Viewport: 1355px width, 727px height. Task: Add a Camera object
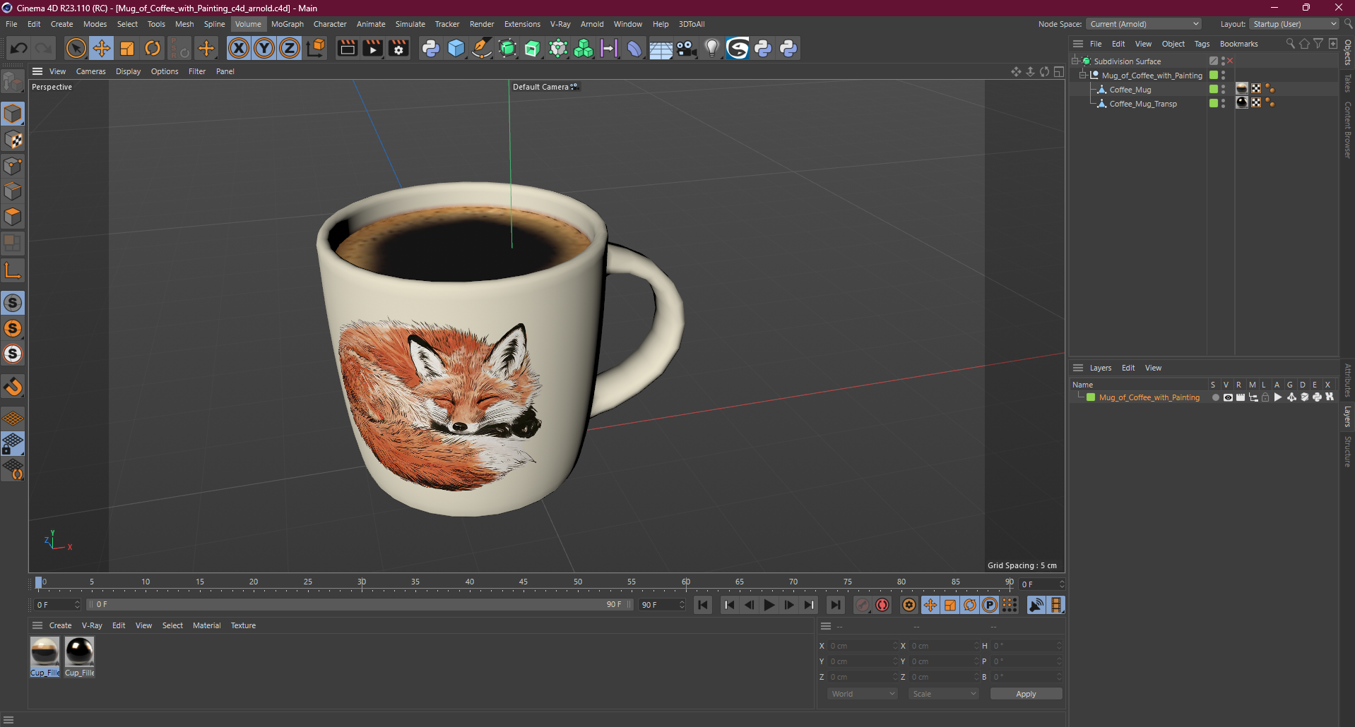(x=686, y=48)
